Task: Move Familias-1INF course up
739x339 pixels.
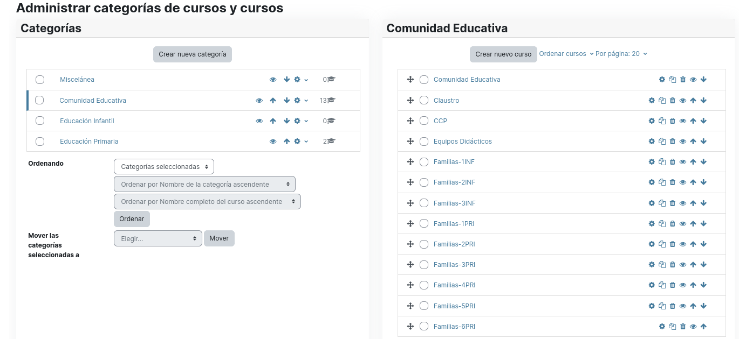Action: 693,162
